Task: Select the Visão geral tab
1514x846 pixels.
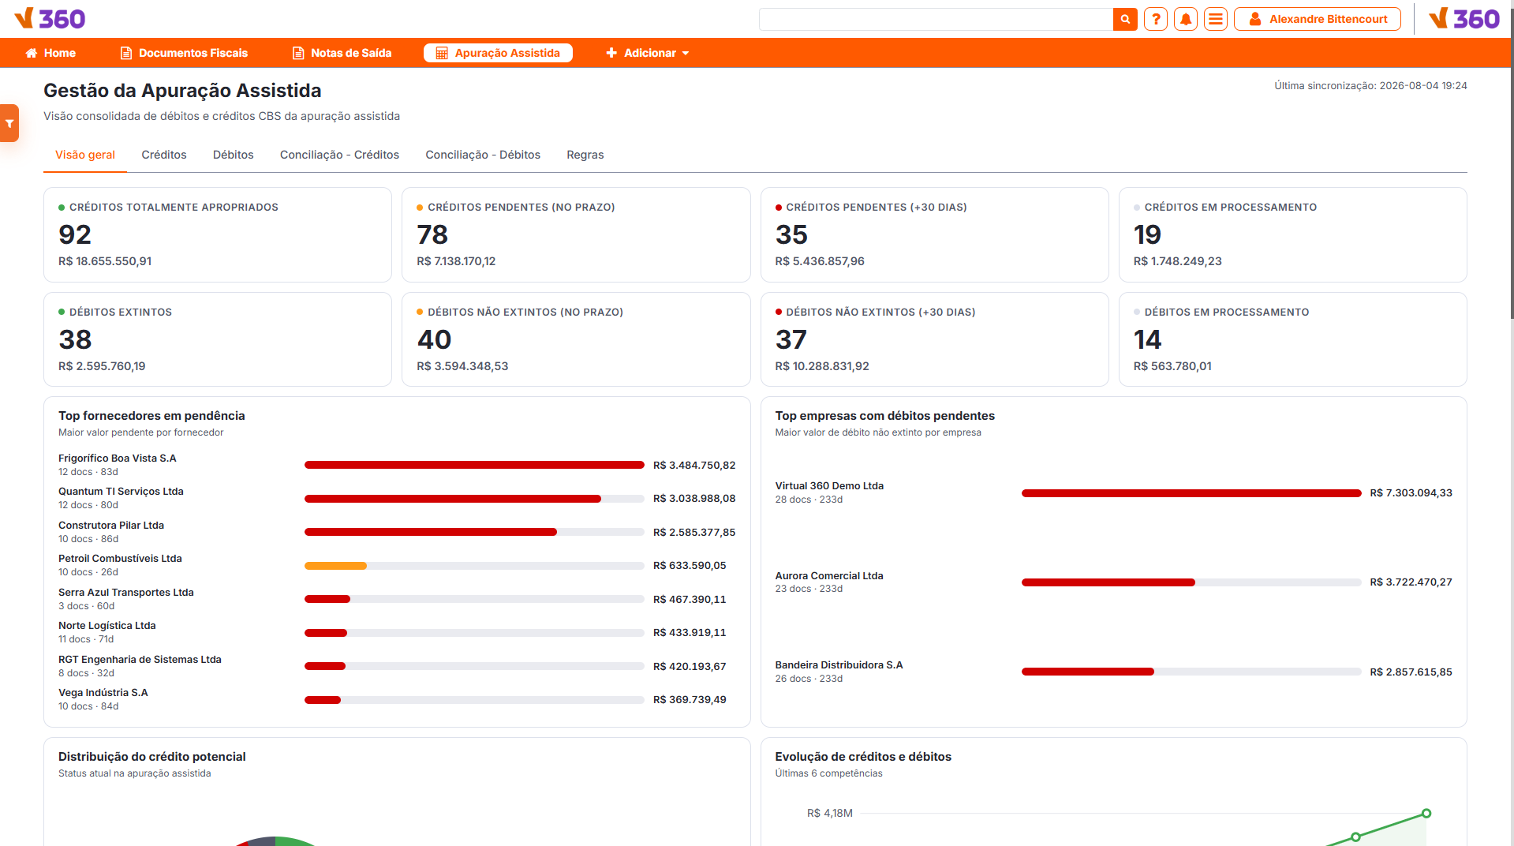Action: click(85, 155)
